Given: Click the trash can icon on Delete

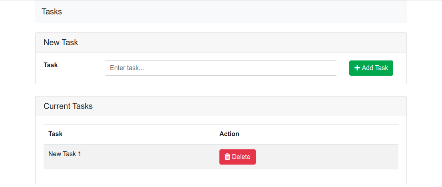Looking at the screenshot, I should pos(227,157).
